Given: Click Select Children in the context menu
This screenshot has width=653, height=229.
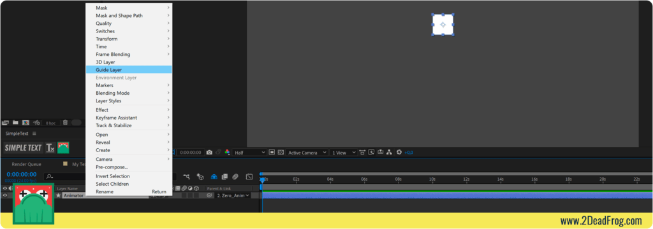Looking at the screenshot, I should click(x=129, y=184).
